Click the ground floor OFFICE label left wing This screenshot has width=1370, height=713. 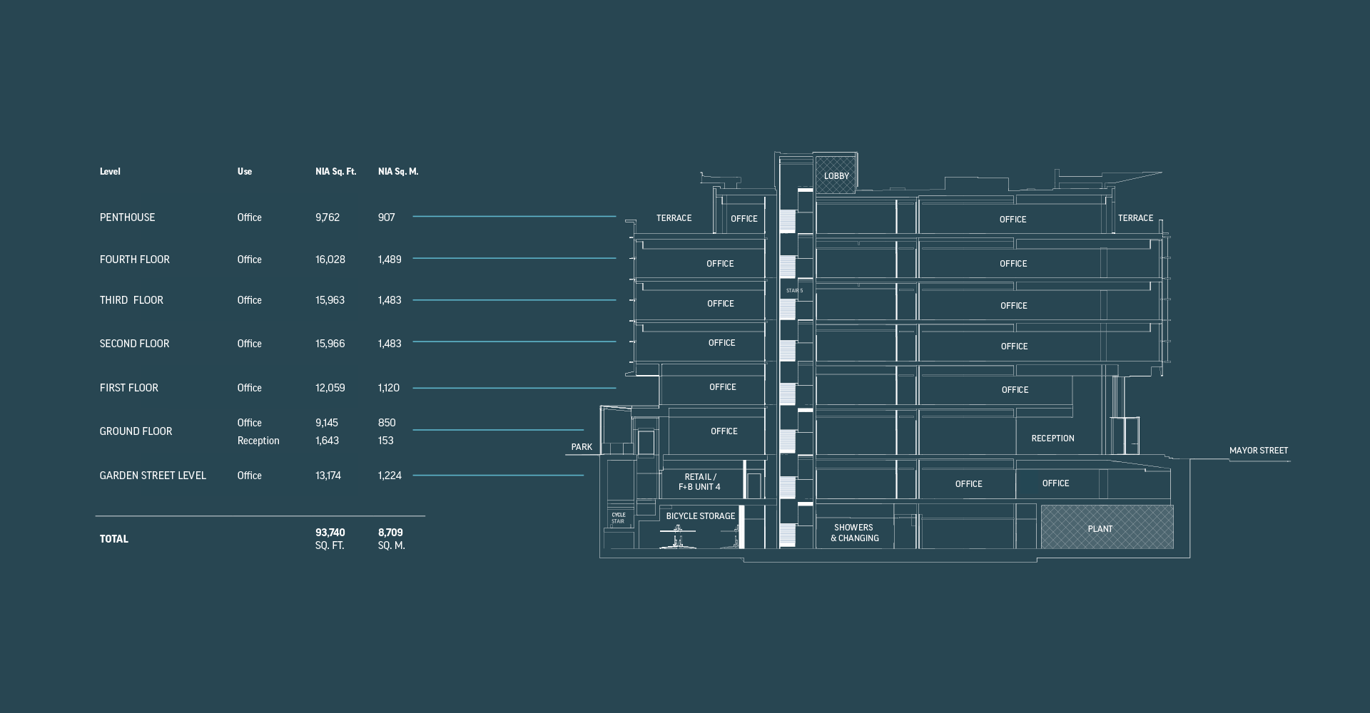click(724, 431)
